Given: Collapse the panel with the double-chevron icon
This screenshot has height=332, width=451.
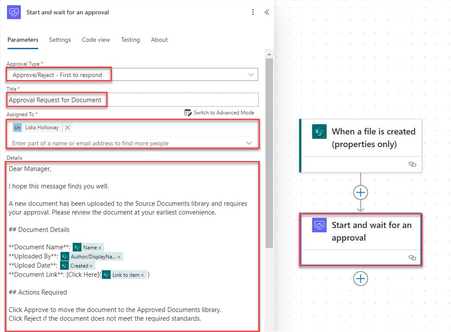Looking at the screenshot, I should pos(267,12).
